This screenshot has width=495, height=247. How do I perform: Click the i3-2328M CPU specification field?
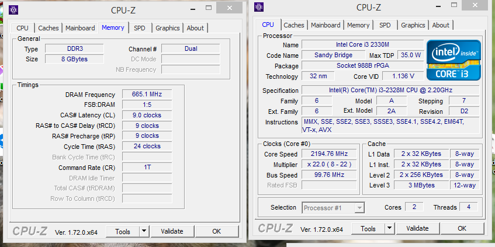tap(390, 91)
